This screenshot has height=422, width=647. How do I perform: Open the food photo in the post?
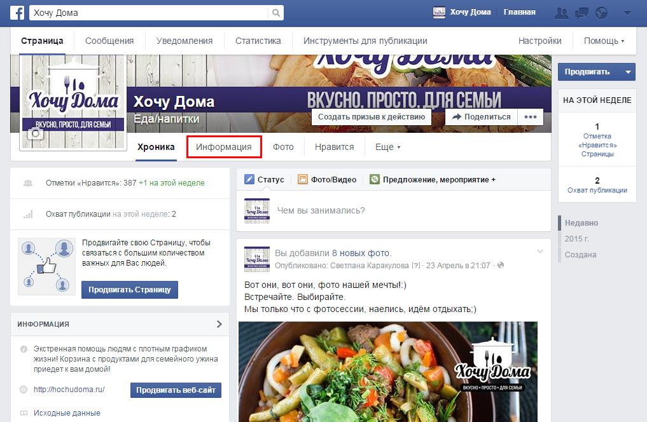click(388, 372)
